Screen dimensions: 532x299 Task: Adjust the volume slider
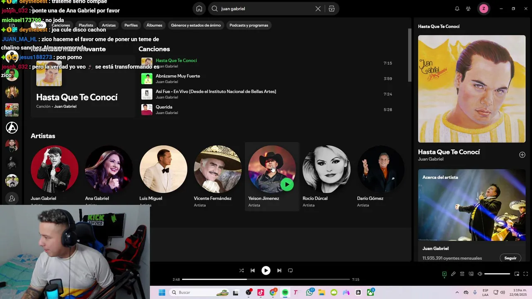497,274
